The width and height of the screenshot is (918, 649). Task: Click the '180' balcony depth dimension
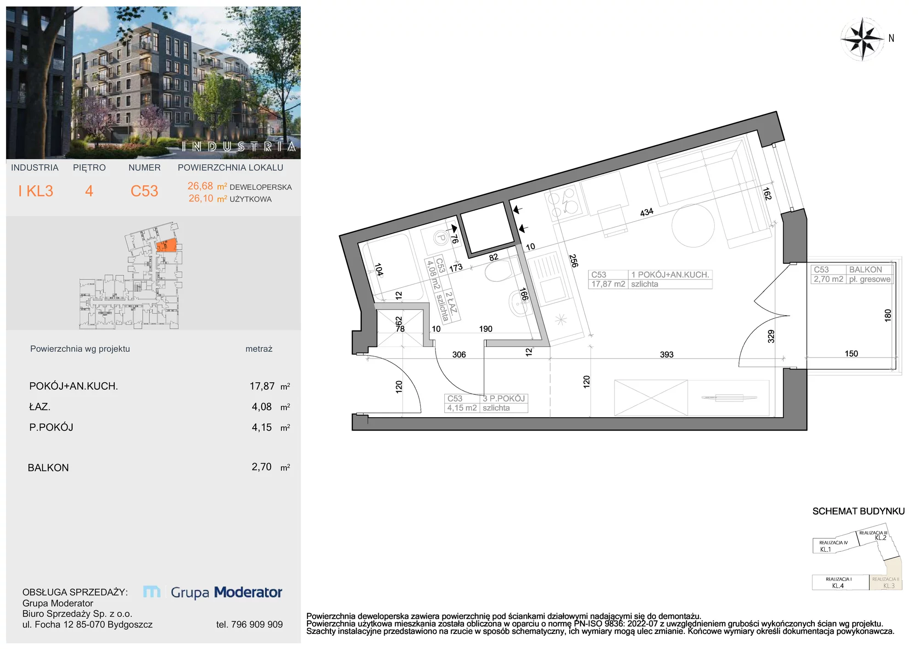pos(888,315)
